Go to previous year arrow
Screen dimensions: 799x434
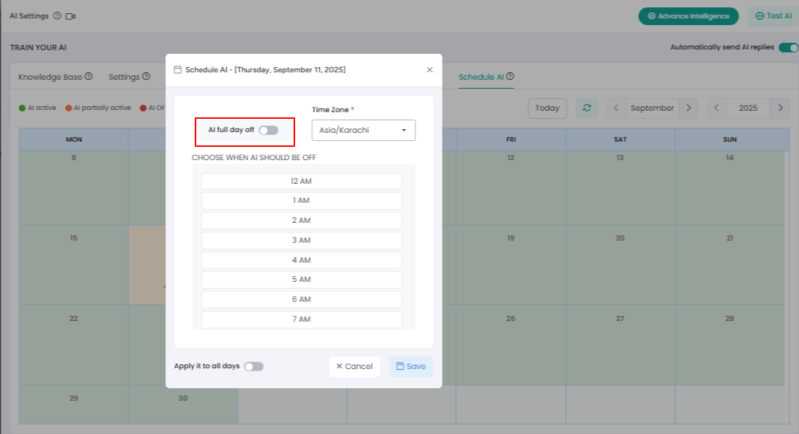pos(716,108)
